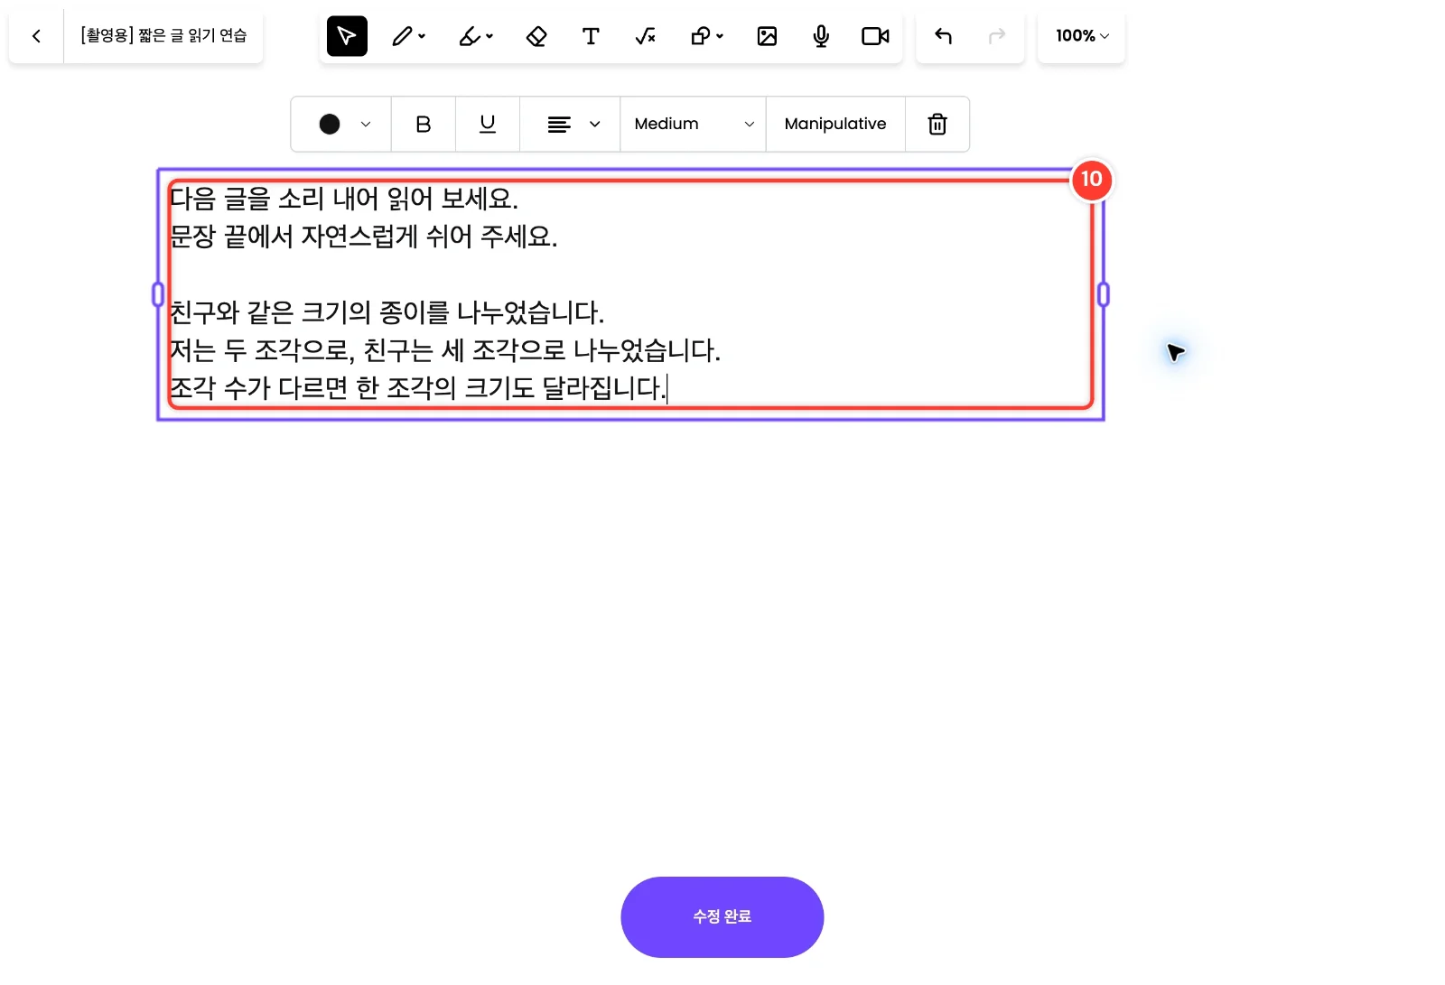Toggle bold formatting
This screenshot has width=1445, height=985.
point(423,125)
